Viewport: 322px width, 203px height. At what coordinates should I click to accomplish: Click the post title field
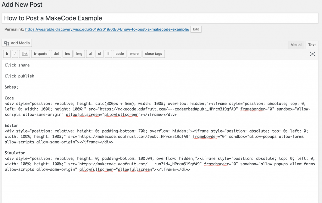160,18
